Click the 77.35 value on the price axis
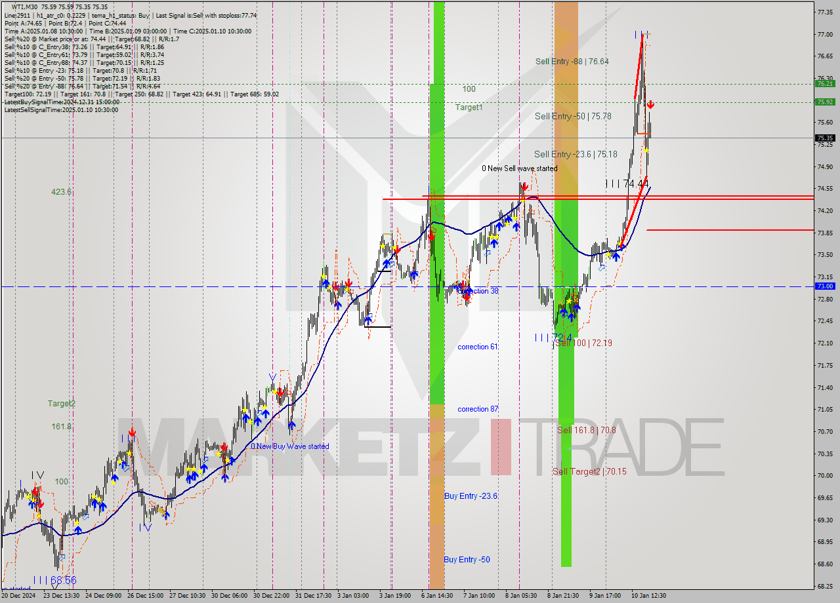Screen dimensions: 840x603 click(825, 12)
